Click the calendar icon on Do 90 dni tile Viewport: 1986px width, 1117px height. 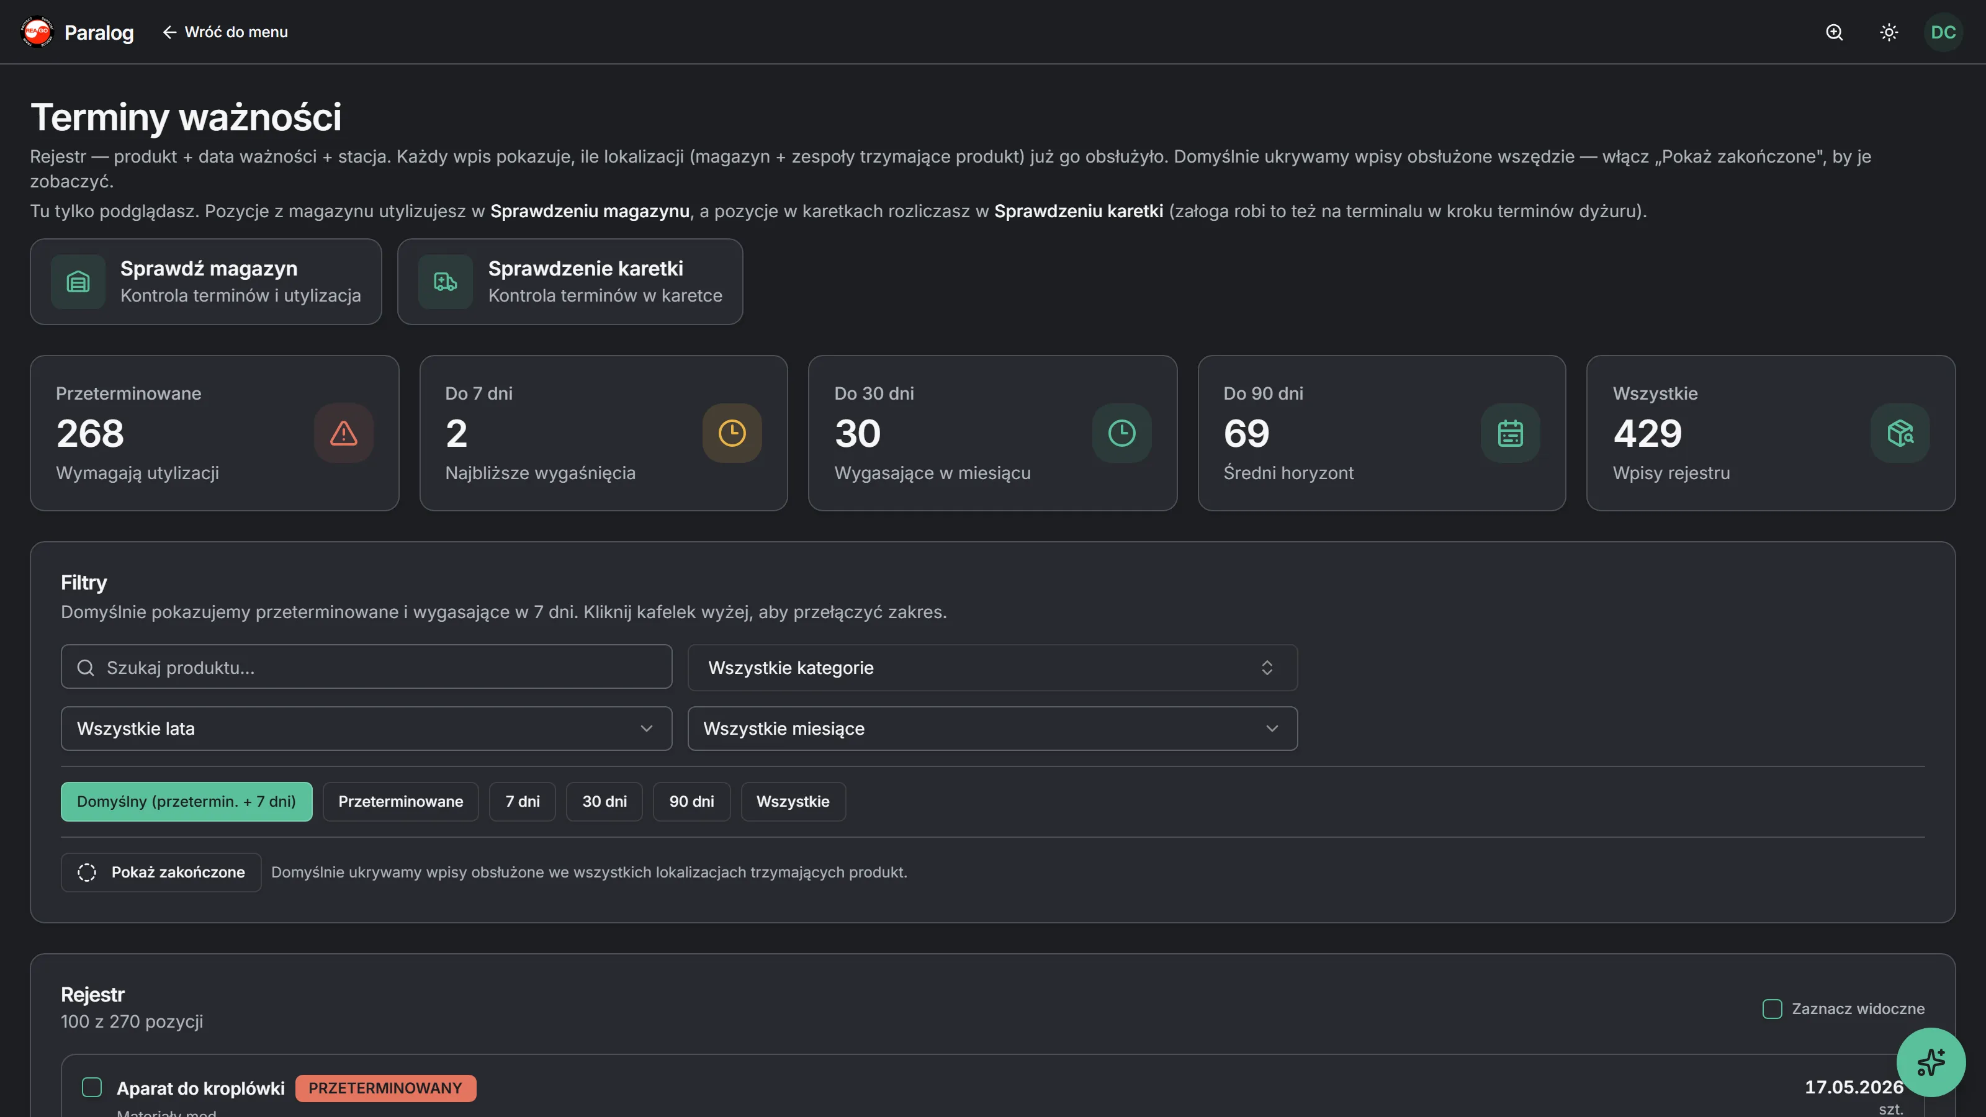pos(1509,433)
